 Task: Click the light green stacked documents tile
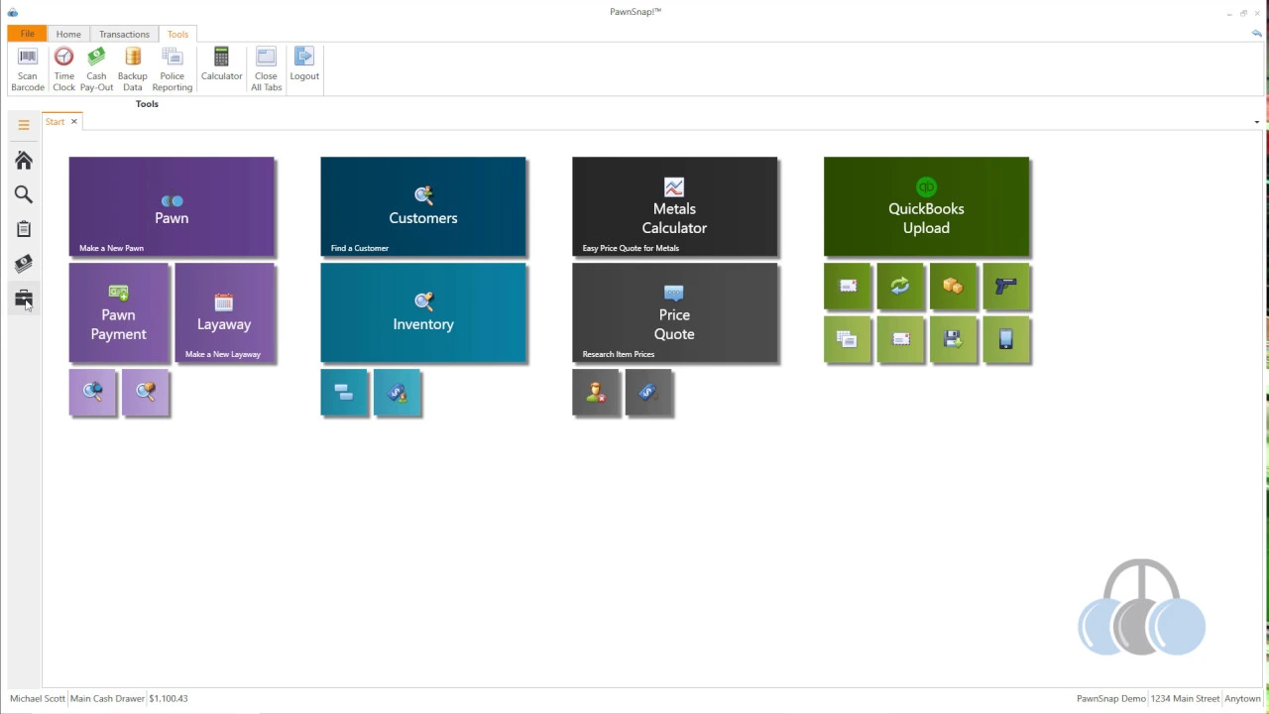pos(848,339)
